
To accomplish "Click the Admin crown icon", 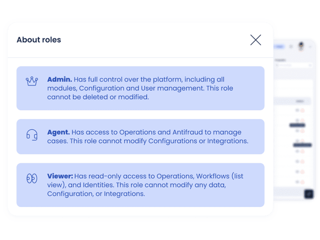I will pos(32,81).
